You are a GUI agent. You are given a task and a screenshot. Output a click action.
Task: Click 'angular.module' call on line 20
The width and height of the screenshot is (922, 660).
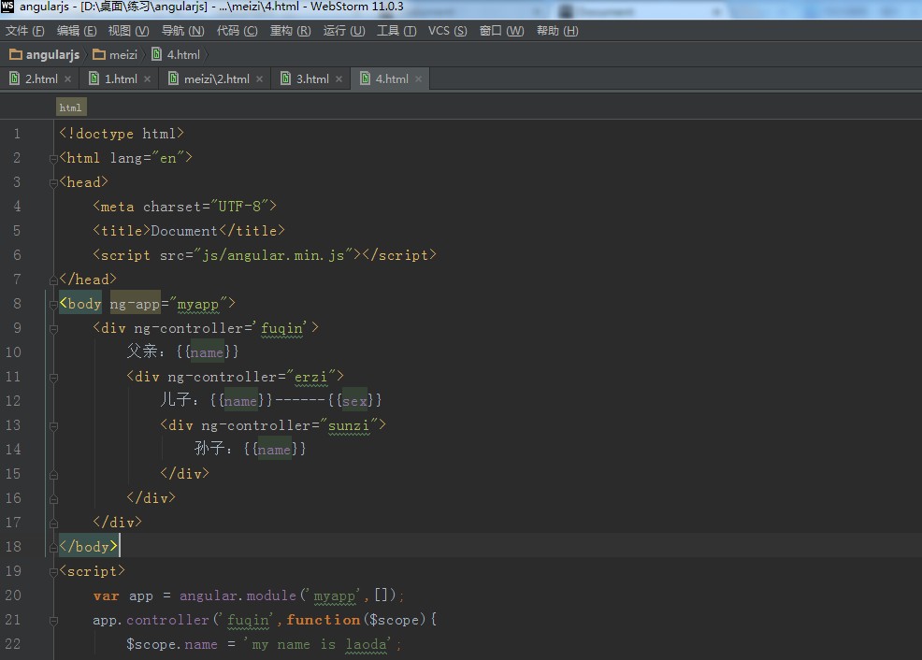238,595
